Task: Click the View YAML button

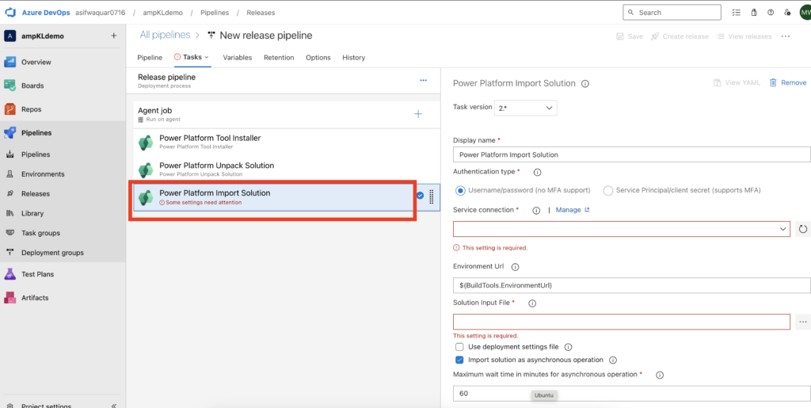Action: (737, 82)
